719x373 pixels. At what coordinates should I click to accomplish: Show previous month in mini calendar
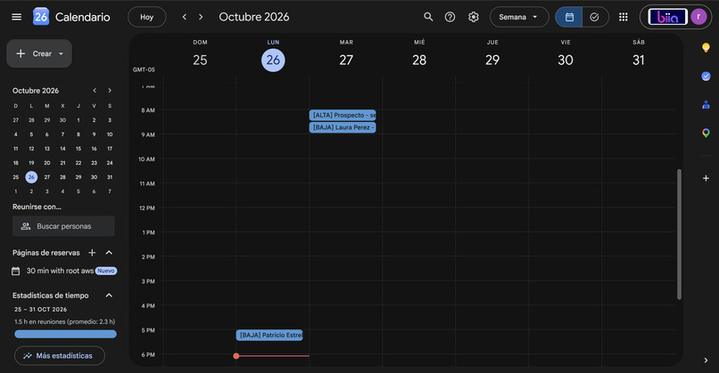95,91
